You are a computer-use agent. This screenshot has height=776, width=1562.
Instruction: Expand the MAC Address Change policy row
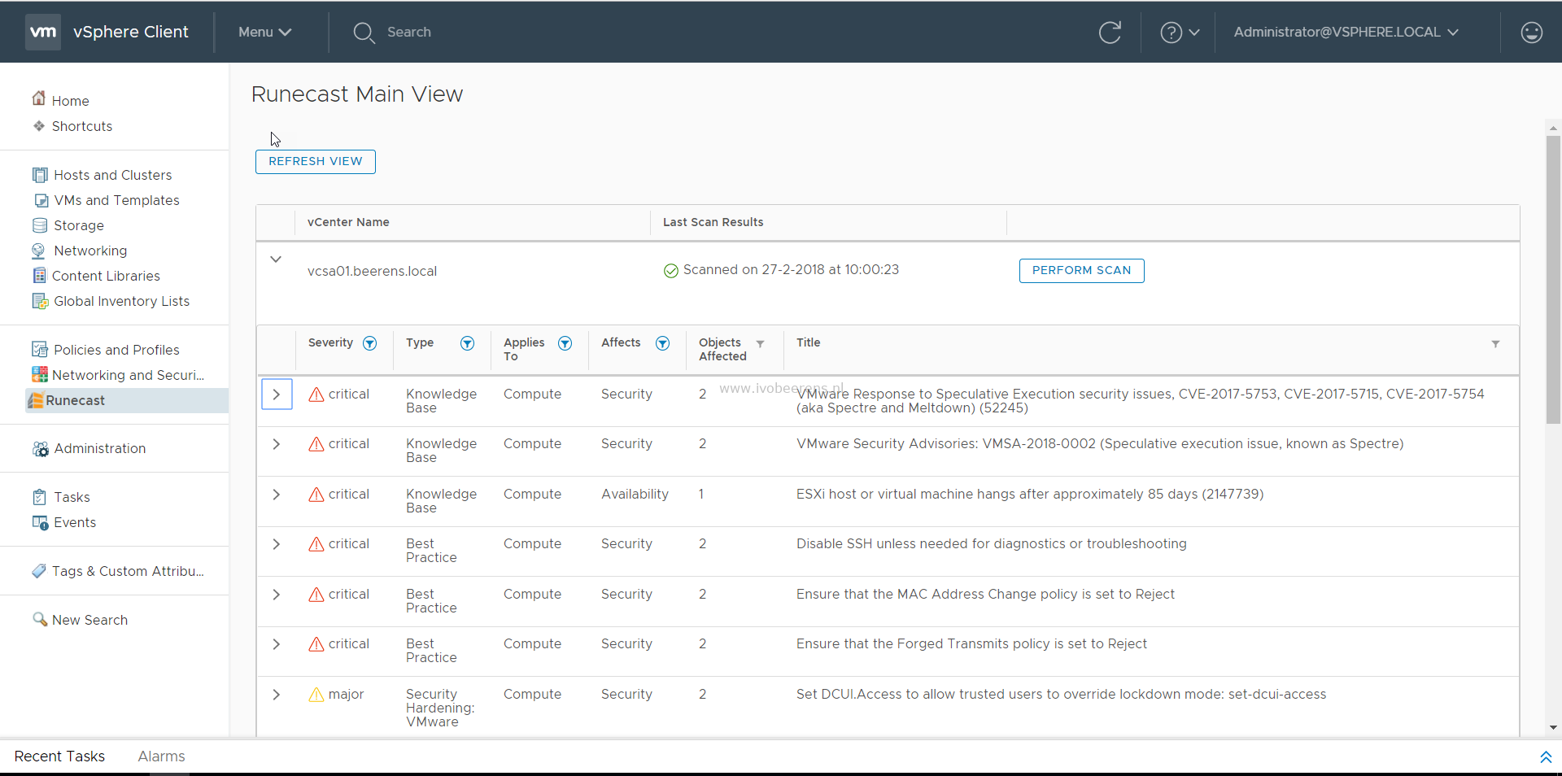[277, 595]
